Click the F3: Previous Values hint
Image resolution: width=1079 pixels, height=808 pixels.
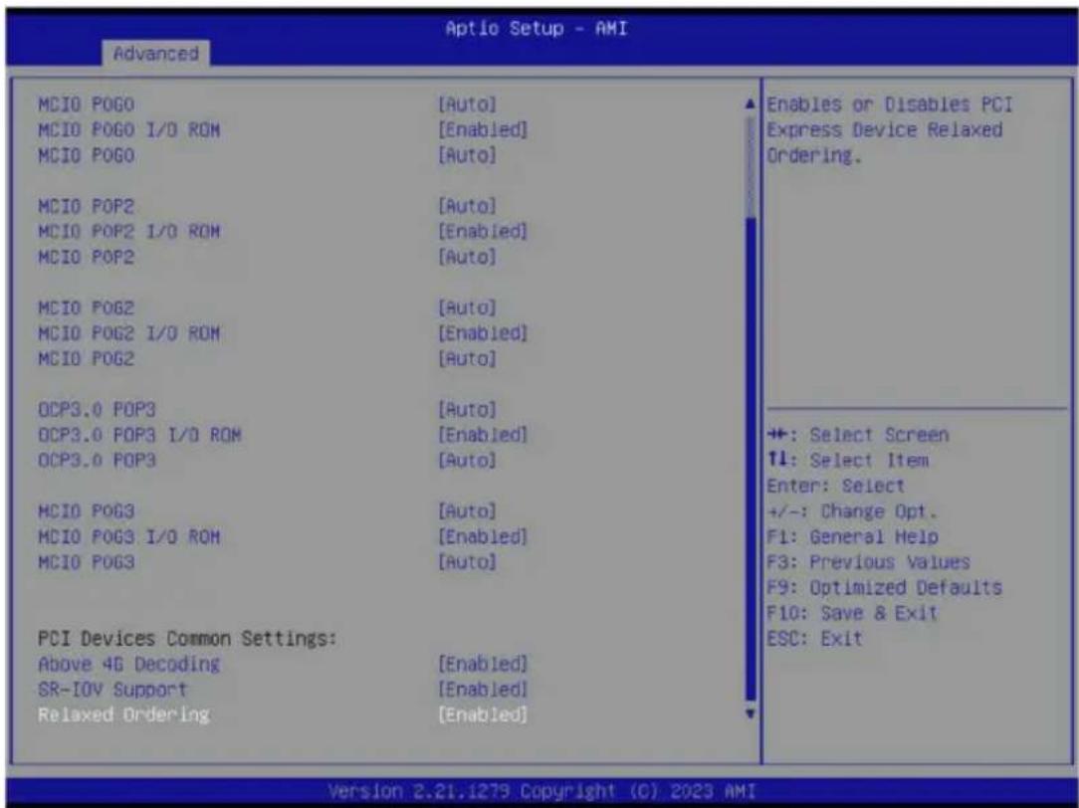(x=868, y=562)
